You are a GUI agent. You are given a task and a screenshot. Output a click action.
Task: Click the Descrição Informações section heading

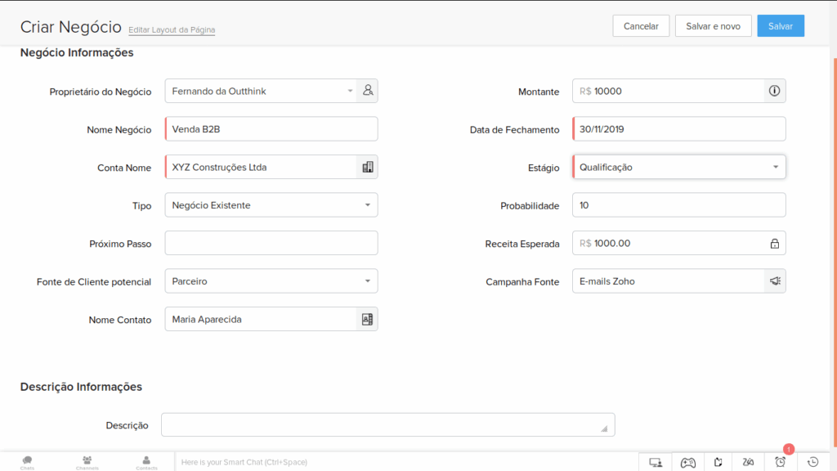tap(81, 387)
